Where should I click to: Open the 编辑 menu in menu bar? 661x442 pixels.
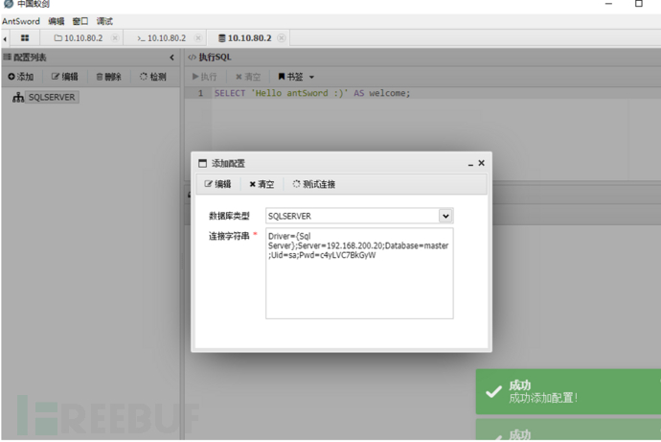click(57, 21)
